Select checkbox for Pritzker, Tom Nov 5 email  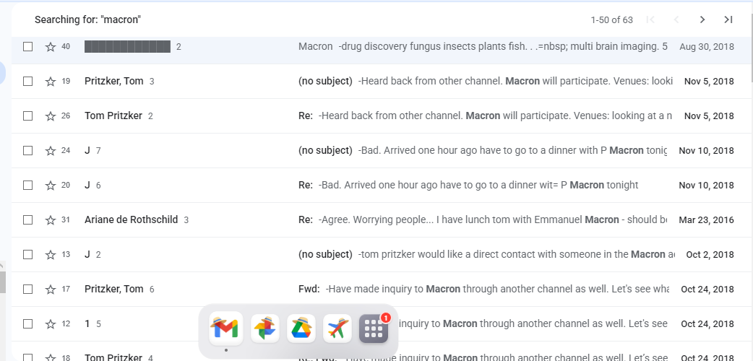click(28, 81)
